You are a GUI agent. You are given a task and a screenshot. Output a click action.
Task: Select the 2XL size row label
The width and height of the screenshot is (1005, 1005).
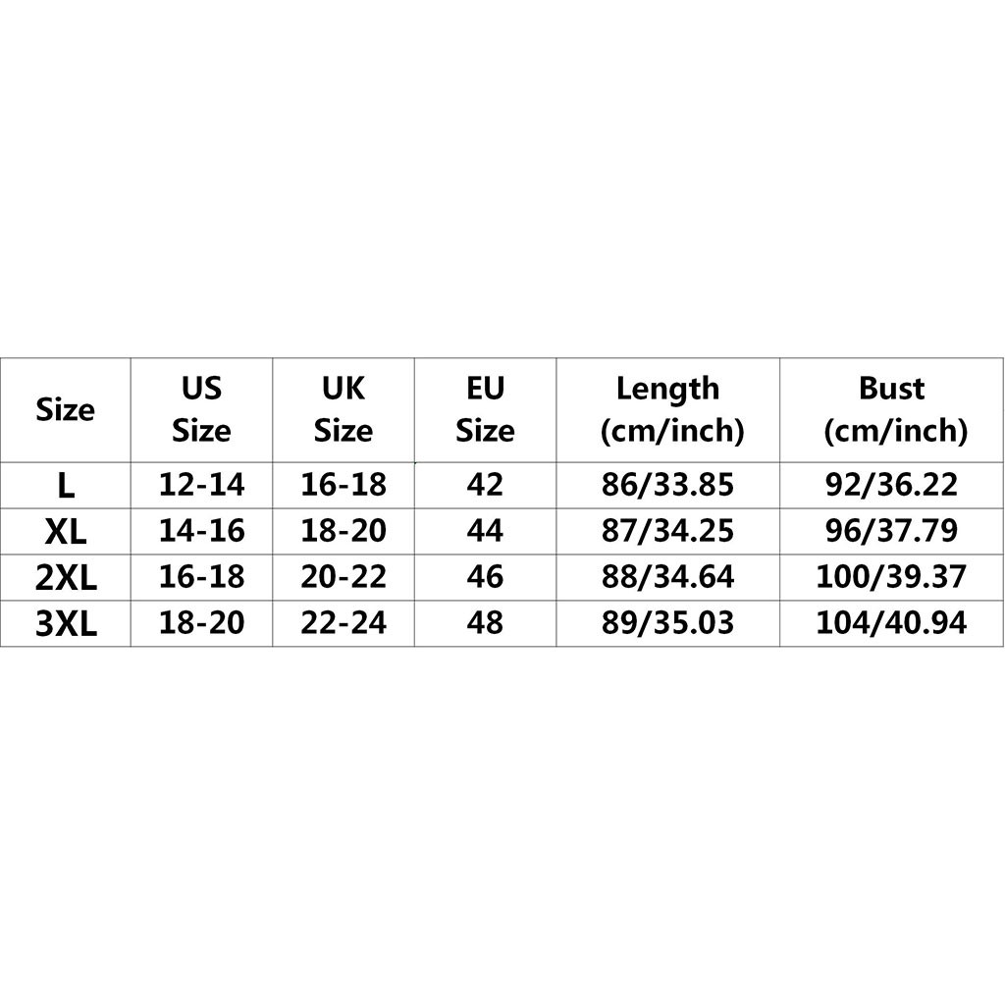coord(65,577)
